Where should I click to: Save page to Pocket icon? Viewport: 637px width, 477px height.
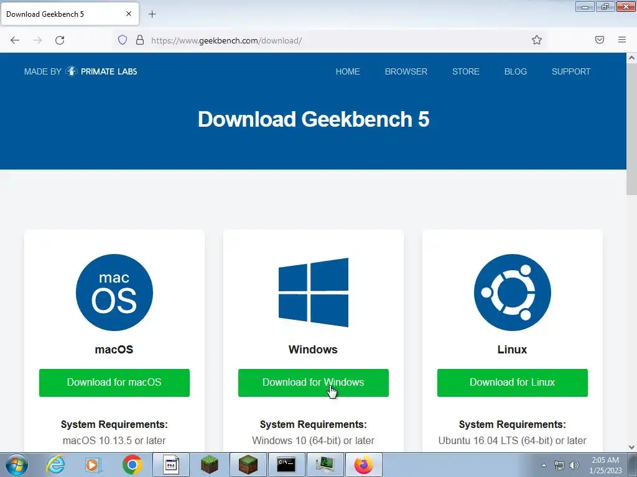(600, 40)
